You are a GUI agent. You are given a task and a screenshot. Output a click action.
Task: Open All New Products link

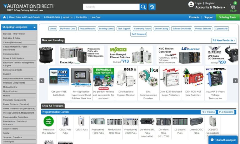tap(224, 40)
